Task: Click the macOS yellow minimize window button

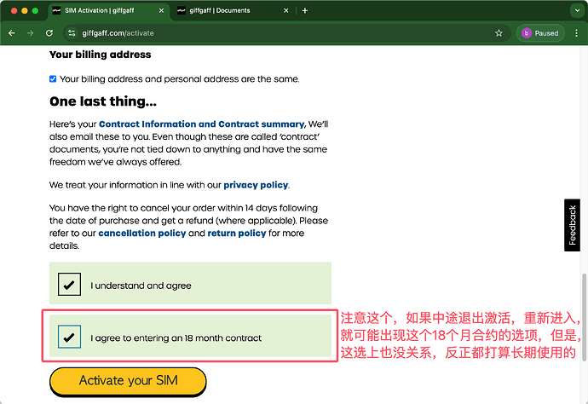Action: pyautogui.click(x=25, y=10)
